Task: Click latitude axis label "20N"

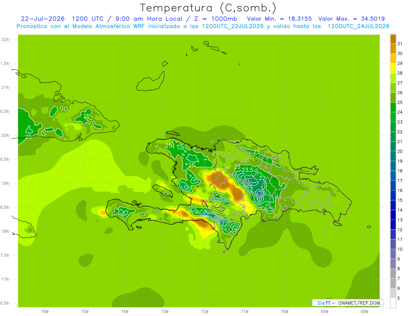Action: 5,136
